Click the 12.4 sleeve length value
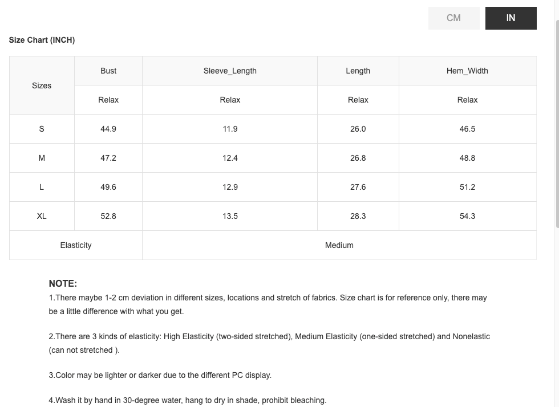 (230, 158)
